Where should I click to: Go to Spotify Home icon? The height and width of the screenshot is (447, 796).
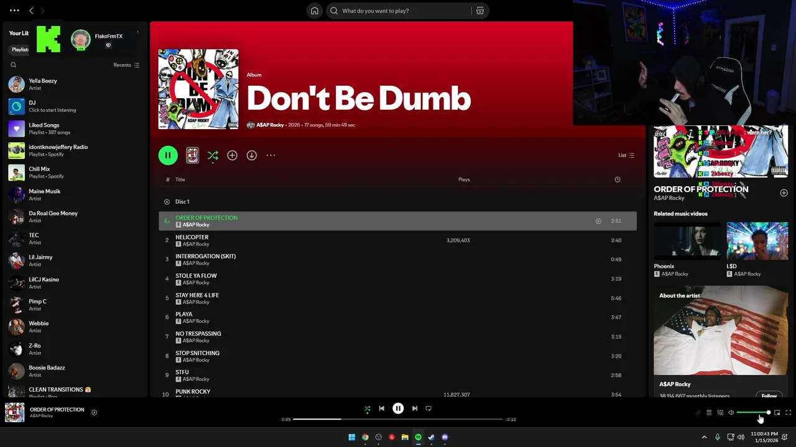click(315, 11)
